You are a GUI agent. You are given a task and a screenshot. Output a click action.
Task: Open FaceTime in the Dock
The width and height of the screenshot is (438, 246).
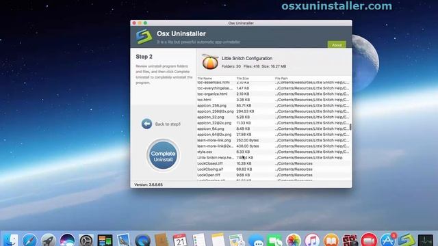[274, 240]
